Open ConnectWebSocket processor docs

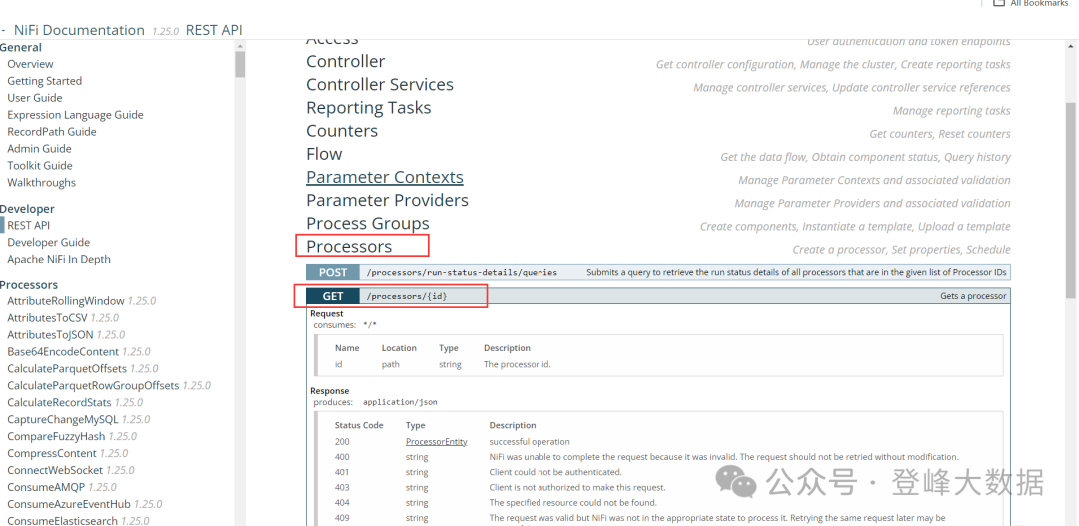[55, 470]
